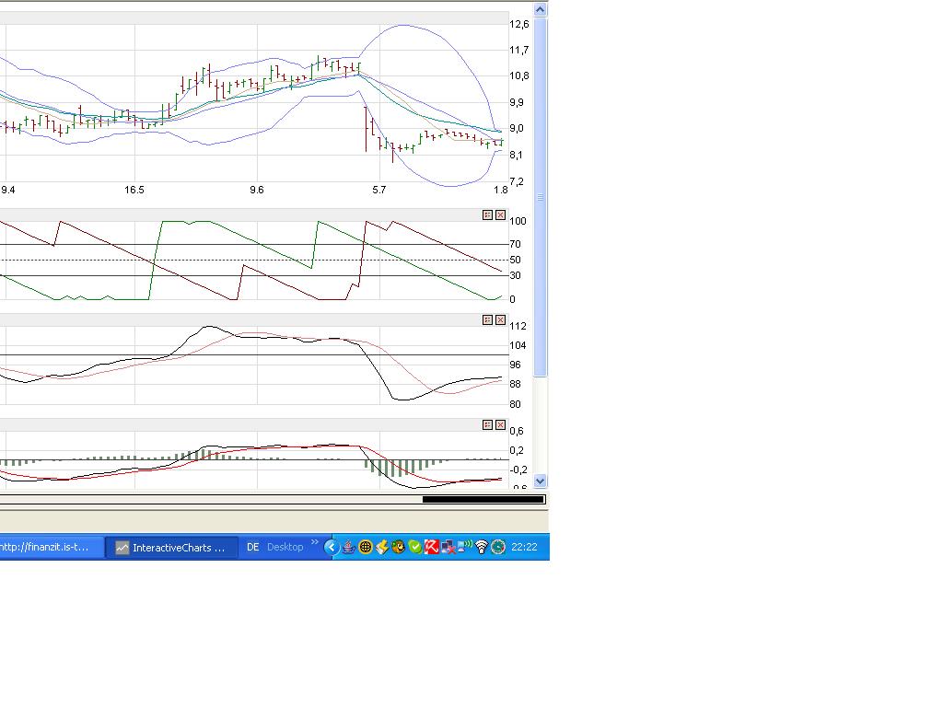The width and height of the screenshot is (943, 707).
Task: Expand hidden system tray icons
Action: pyautogui.click(x=332, y=547)
